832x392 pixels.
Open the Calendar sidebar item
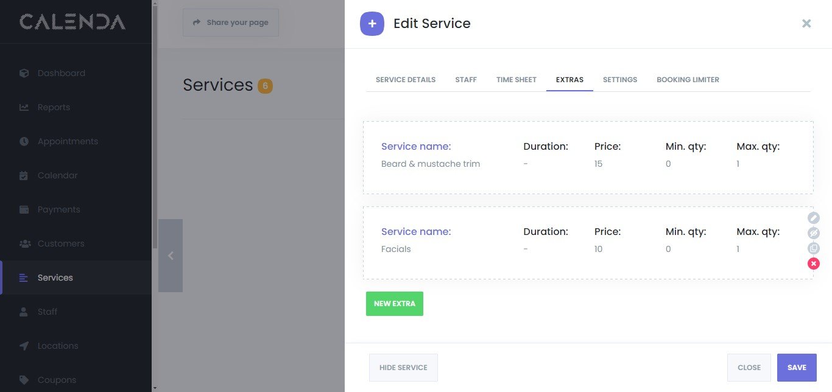(57, 175)
